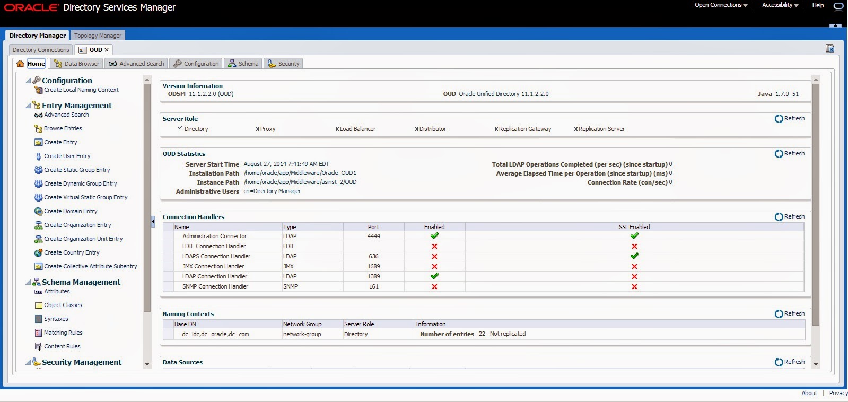Click the Schema tab icon
The image size is (848, 402).
coord(232,64)
